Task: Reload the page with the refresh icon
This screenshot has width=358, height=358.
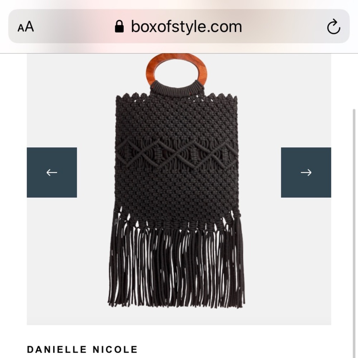Action: click(334, 26)
